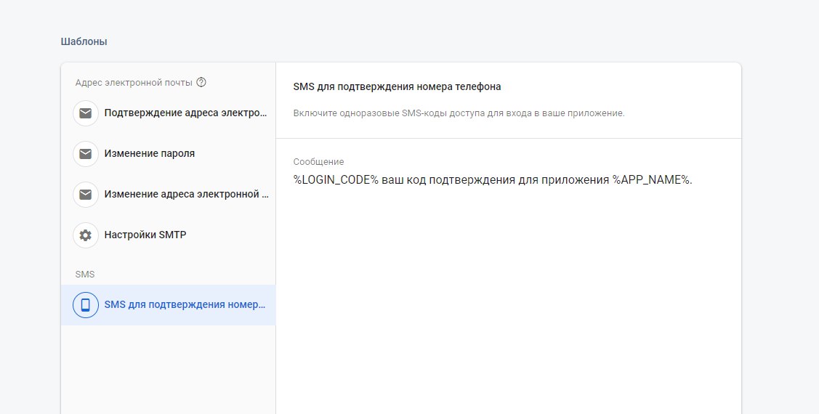Open help icon next to Адрес электронной почты
Viewport: 819px width, 414px height.
click(x=201, y=83)
